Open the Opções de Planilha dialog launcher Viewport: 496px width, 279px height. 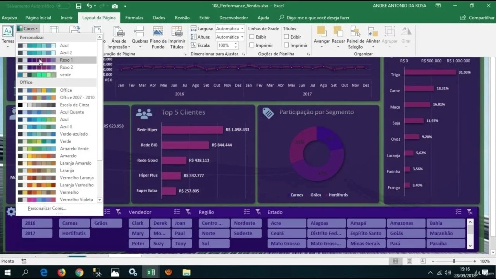[308, 54]
